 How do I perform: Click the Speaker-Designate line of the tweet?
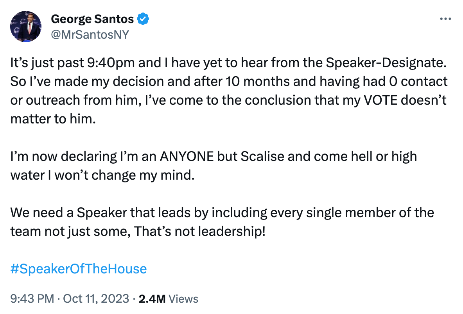[227, 62]
